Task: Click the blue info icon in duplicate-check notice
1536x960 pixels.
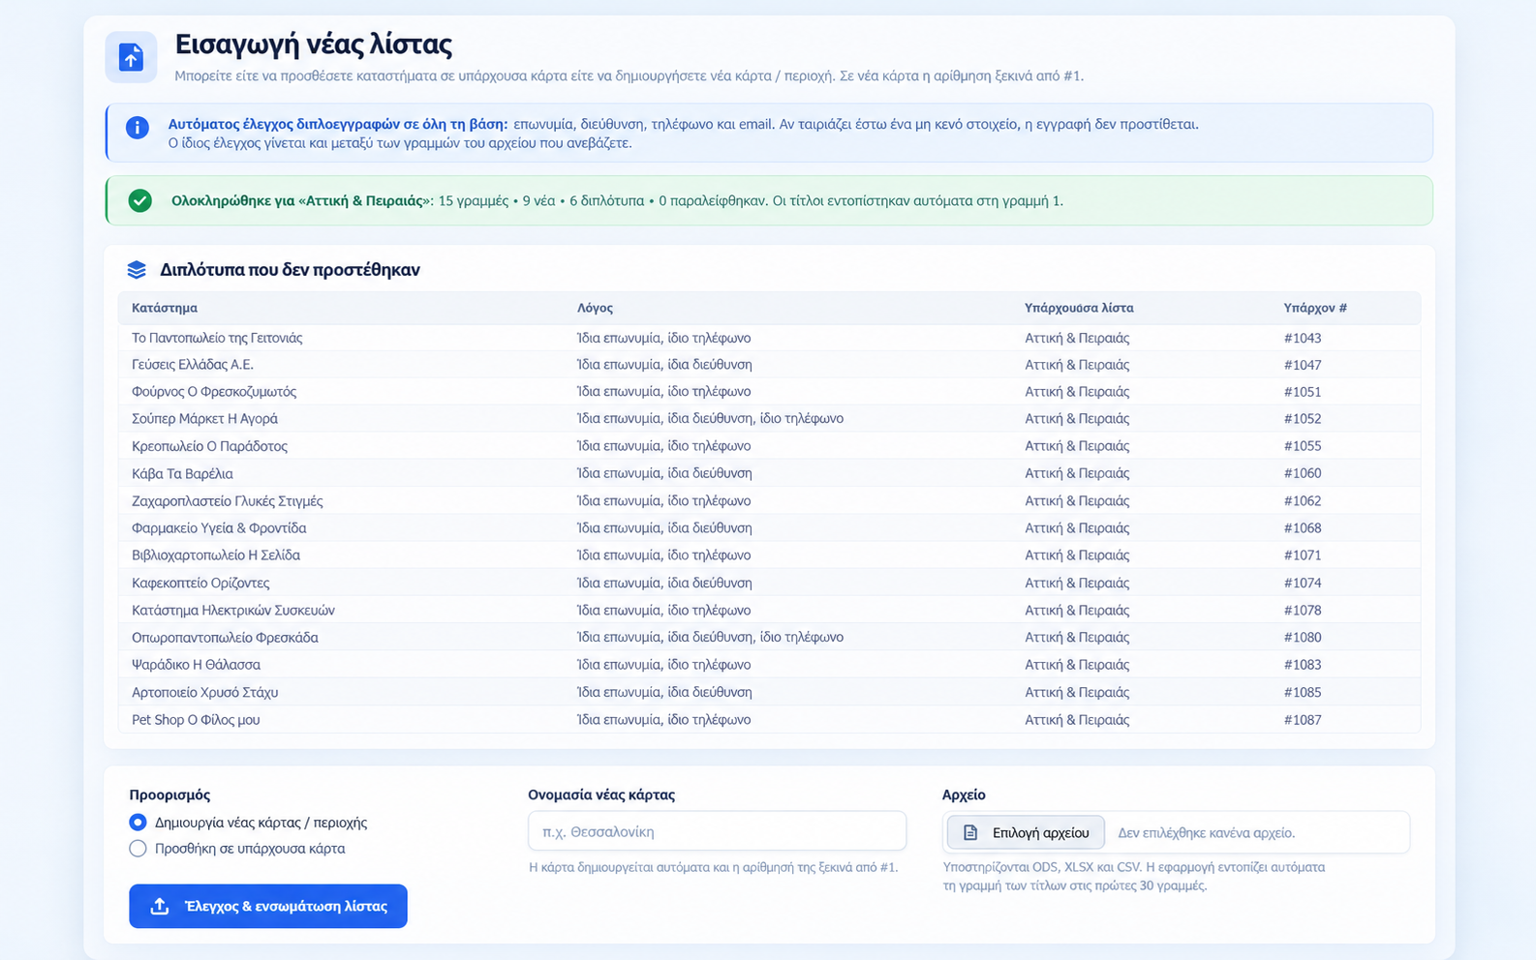Action: click(x=138, y=128)
